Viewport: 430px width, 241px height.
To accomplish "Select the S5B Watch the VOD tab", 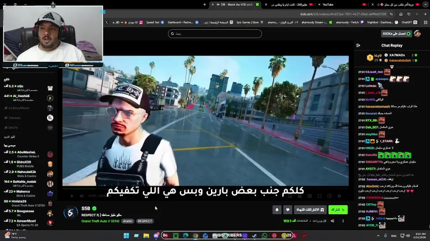I will click(235, 5).
